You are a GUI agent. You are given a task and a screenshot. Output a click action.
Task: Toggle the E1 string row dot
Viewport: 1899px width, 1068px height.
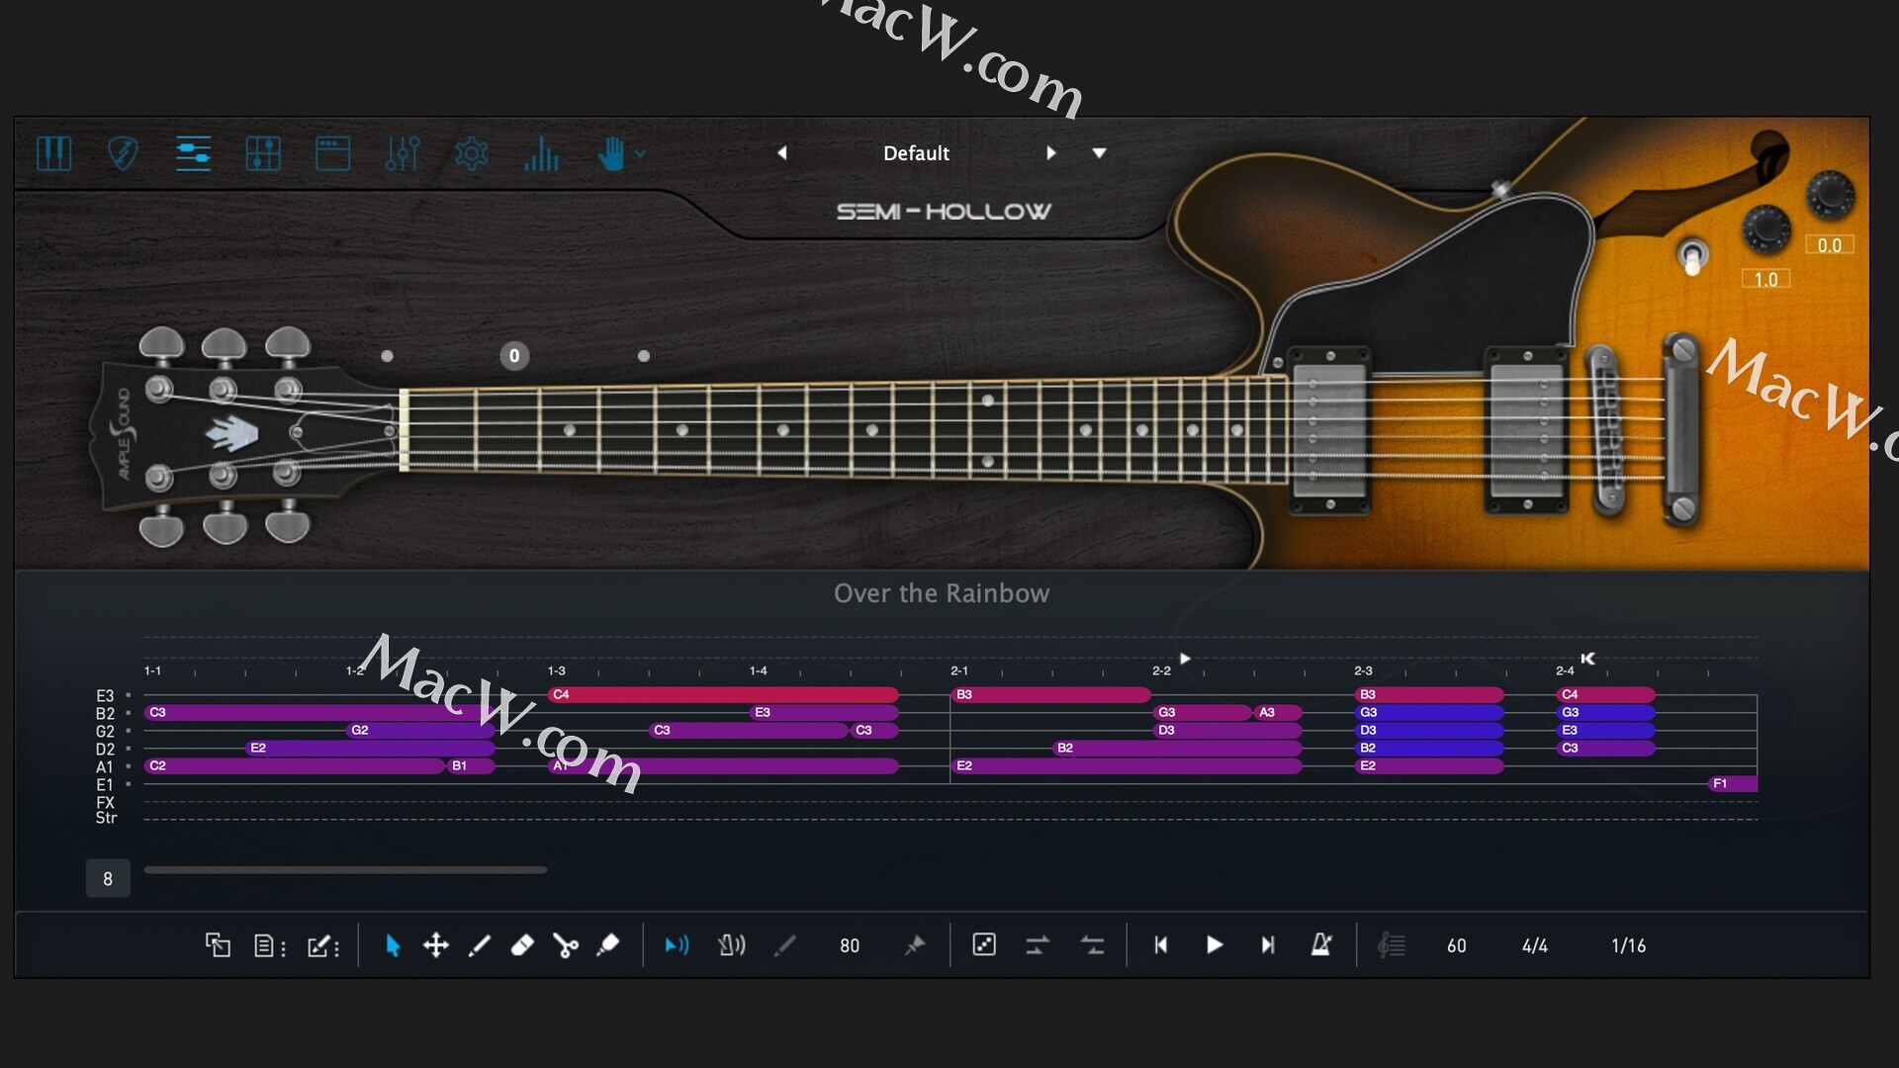click(129, 785)
